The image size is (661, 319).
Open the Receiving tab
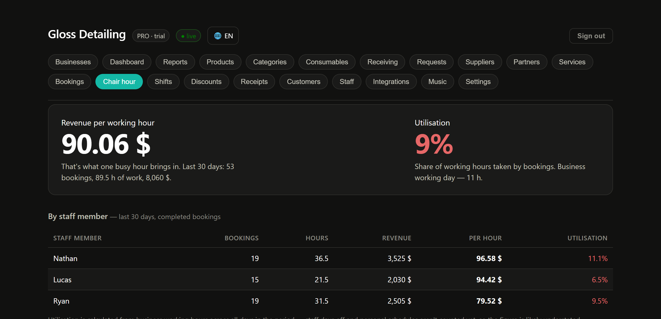382,62
